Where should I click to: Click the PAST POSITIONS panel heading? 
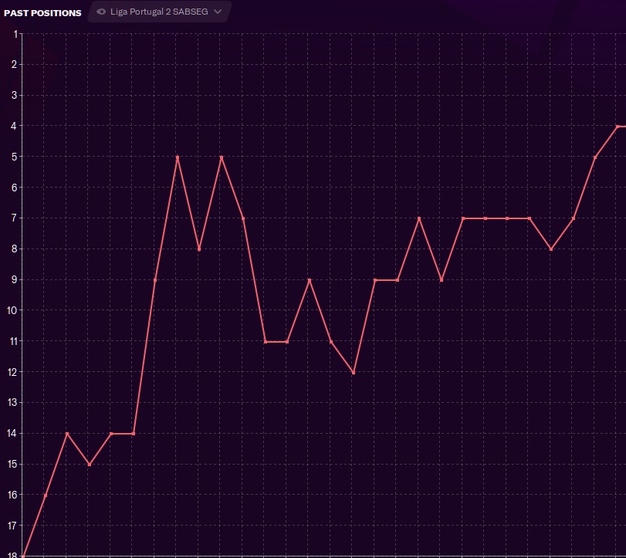[42, 13]
